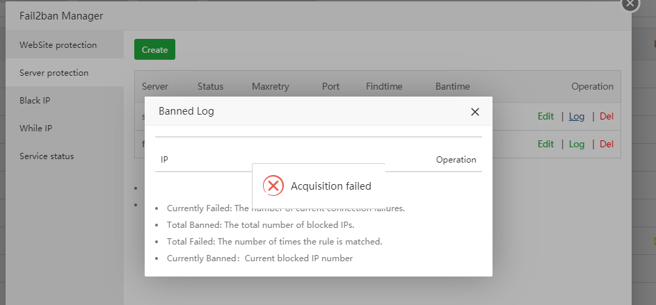Click Del in the first server row

(x=607, y=117)
